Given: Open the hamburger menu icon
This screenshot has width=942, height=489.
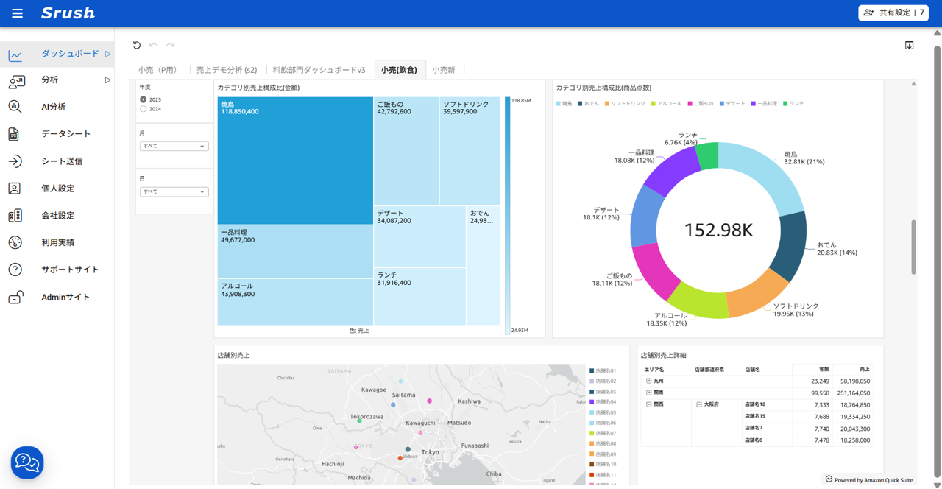Looking at the screenshot, I should pyautogui.click(x=17, y=13).
